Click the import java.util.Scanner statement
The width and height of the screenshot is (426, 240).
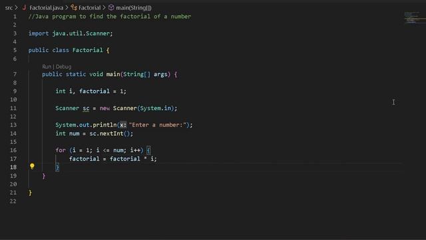tap(71, 33)
